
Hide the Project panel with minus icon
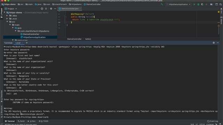(x=55, y=9)
